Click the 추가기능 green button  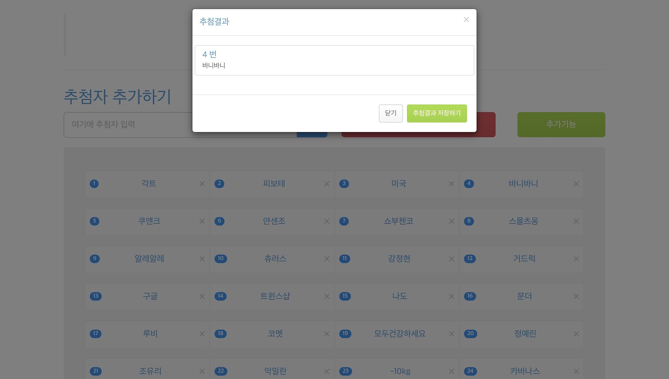click(x=561, y=124)
